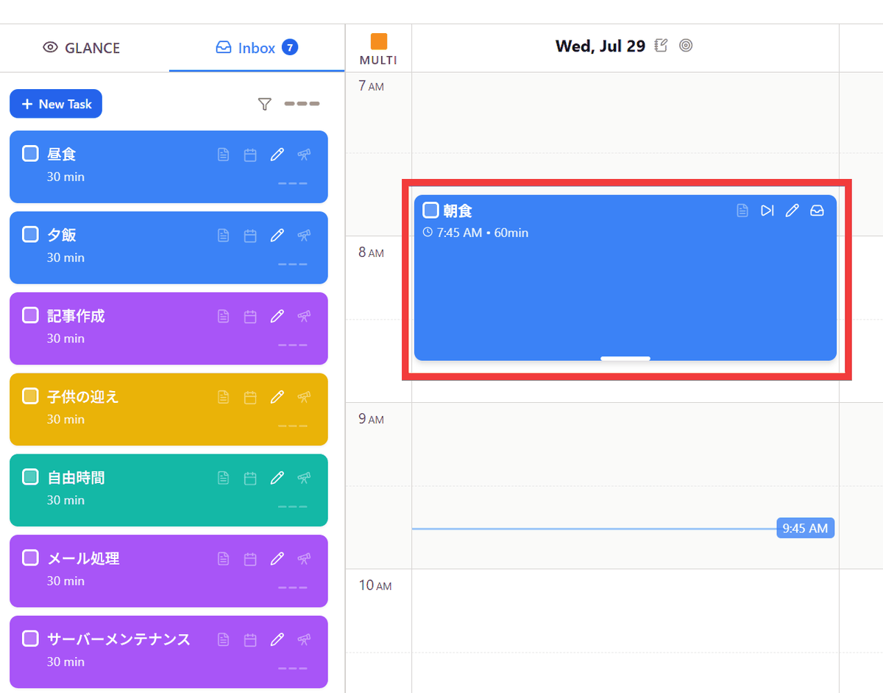Viewport: 883px width, 693px height.
Task: Click calendar icon on メール処理 task
Action: pyautogui.click(x=250, y=559)
